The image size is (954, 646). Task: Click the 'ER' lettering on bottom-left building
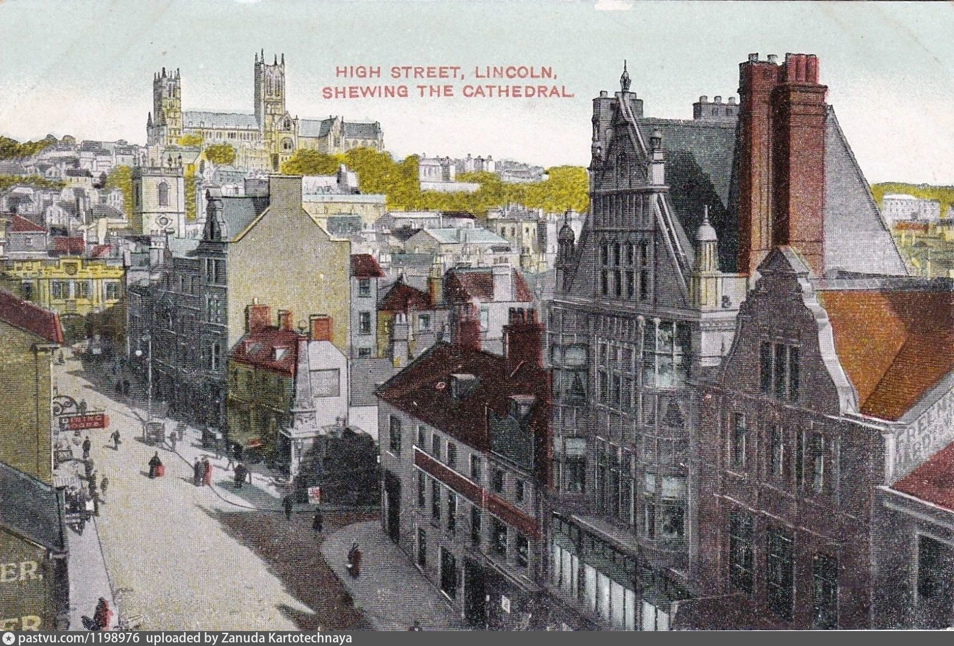tap(19, 572)
